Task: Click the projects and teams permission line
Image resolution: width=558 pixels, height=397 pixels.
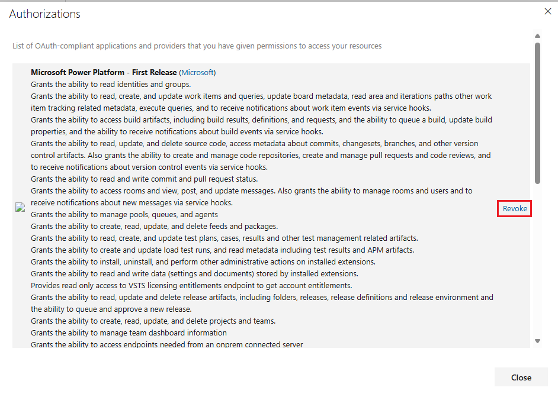Action: 153,321
